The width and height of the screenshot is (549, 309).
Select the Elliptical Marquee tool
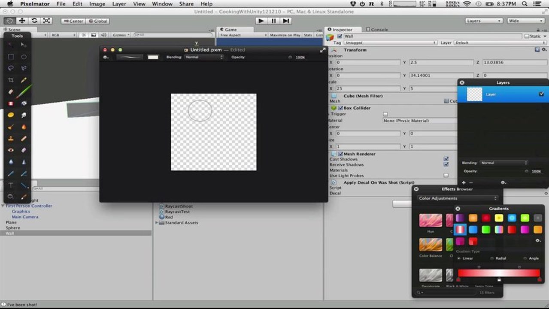point(24,57)
